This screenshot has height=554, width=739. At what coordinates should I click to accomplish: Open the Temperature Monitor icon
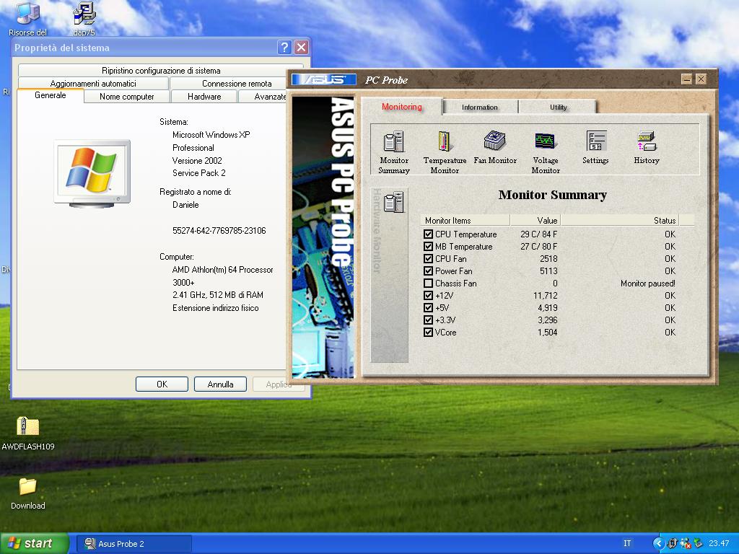click(445, 152)
